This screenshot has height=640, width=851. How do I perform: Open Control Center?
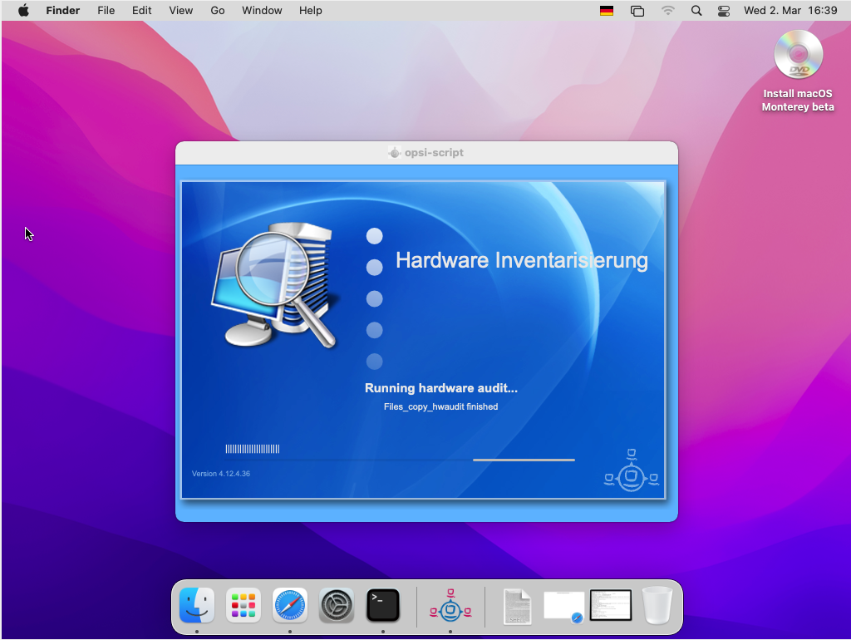click(x=724, y=11)
